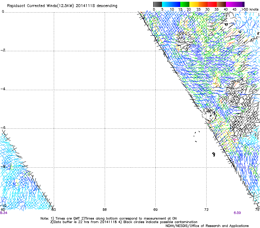Viewport: 260px width, 228px height.
Task: Click the 'Times are GMT' note line
Action: (109, 219)
